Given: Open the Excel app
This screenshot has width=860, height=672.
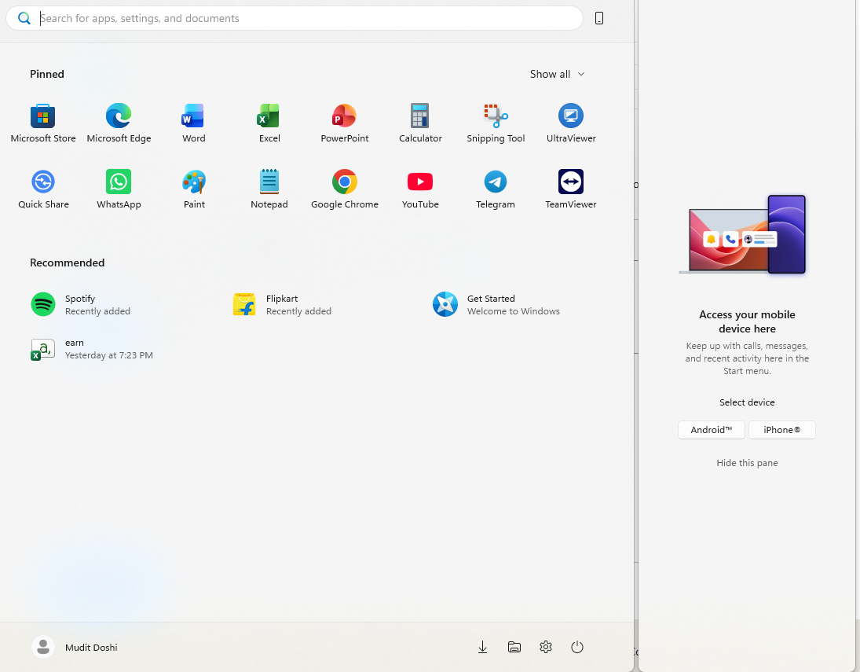Looking at the screenshot, I should coord(269,123).
